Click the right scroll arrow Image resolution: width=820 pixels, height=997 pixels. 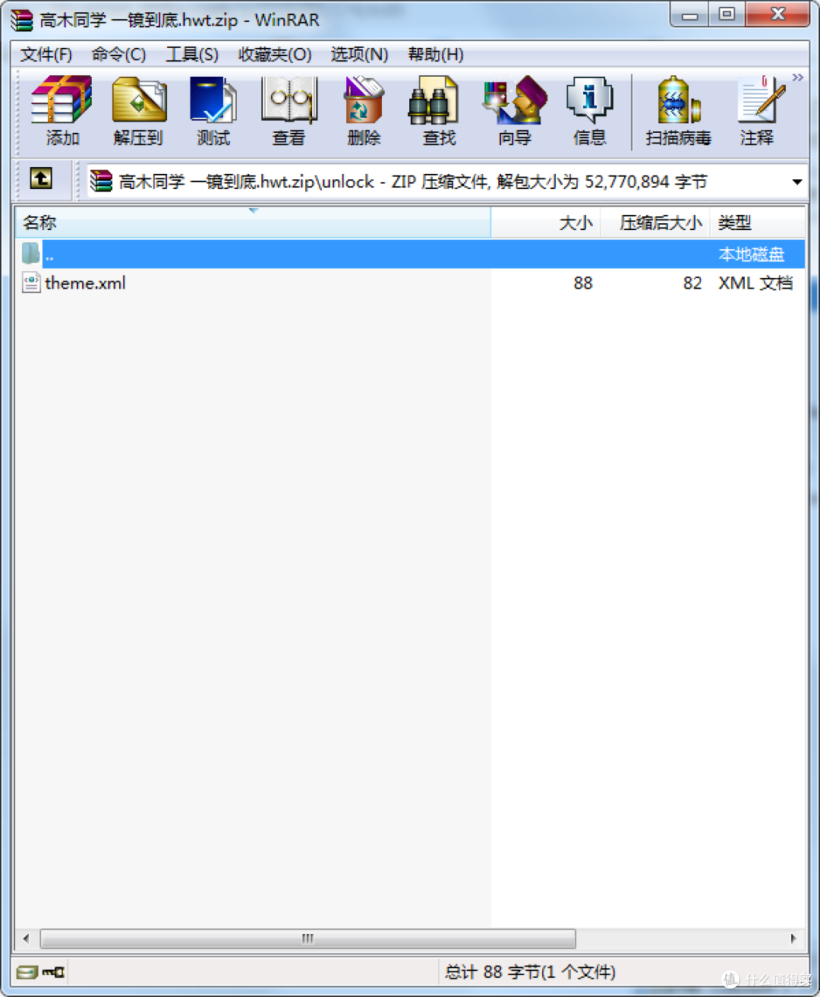793,939
